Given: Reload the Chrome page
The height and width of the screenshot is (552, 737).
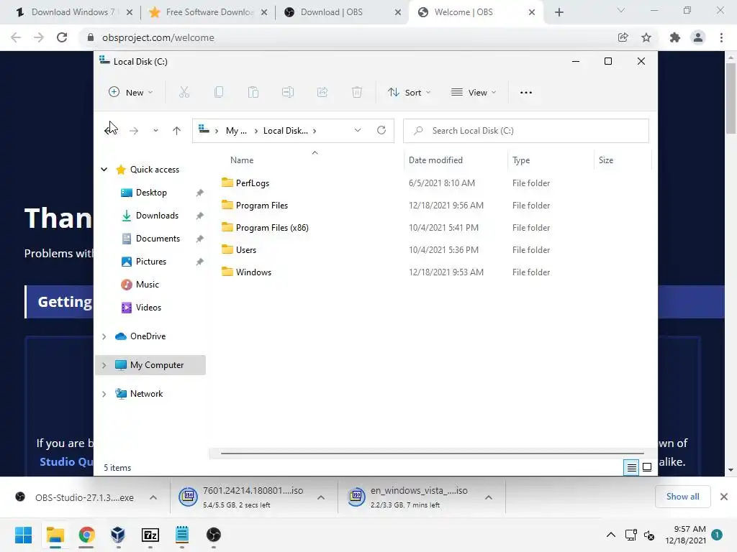Looking at the screenshot, I should [62, 37].
